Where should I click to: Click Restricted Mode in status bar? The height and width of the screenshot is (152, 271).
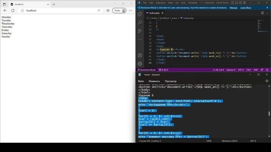point(147,70)
